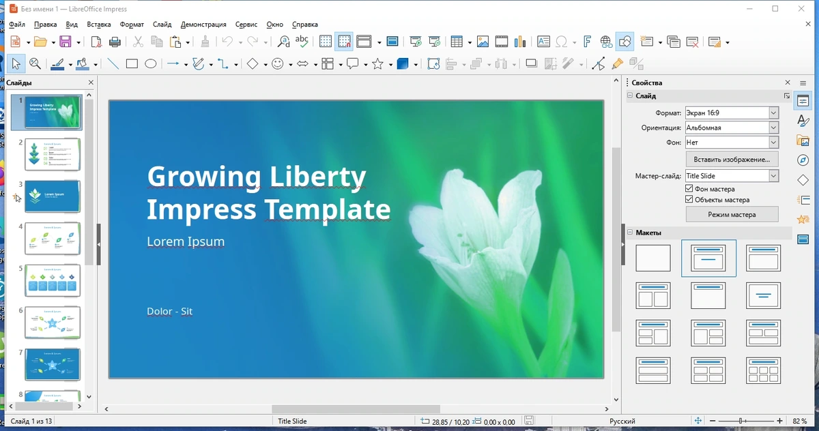Viewport: 819px width, 431px height.
Task: Choose the blank slide layout
Action: point(653,258)
